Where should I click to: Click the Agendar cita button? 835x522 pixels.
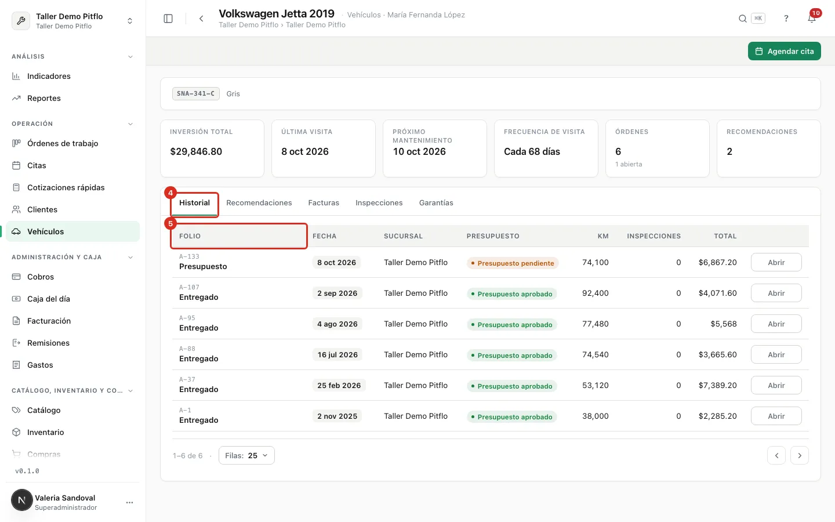785,51
